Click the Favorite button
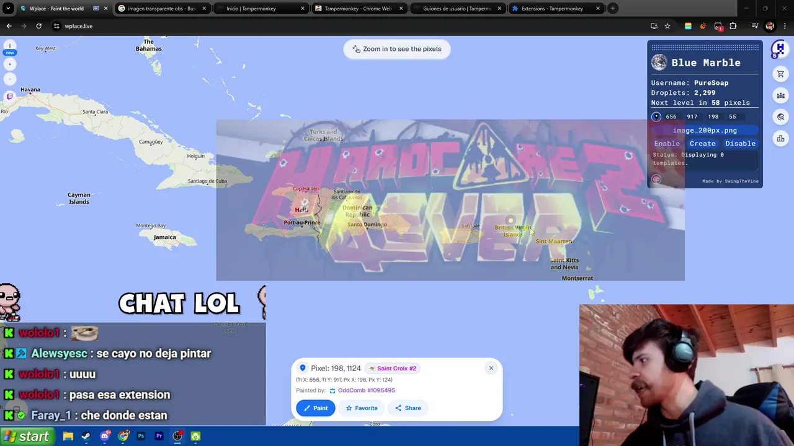This screenshot has height=446, width=794. (x=362, y=408)
